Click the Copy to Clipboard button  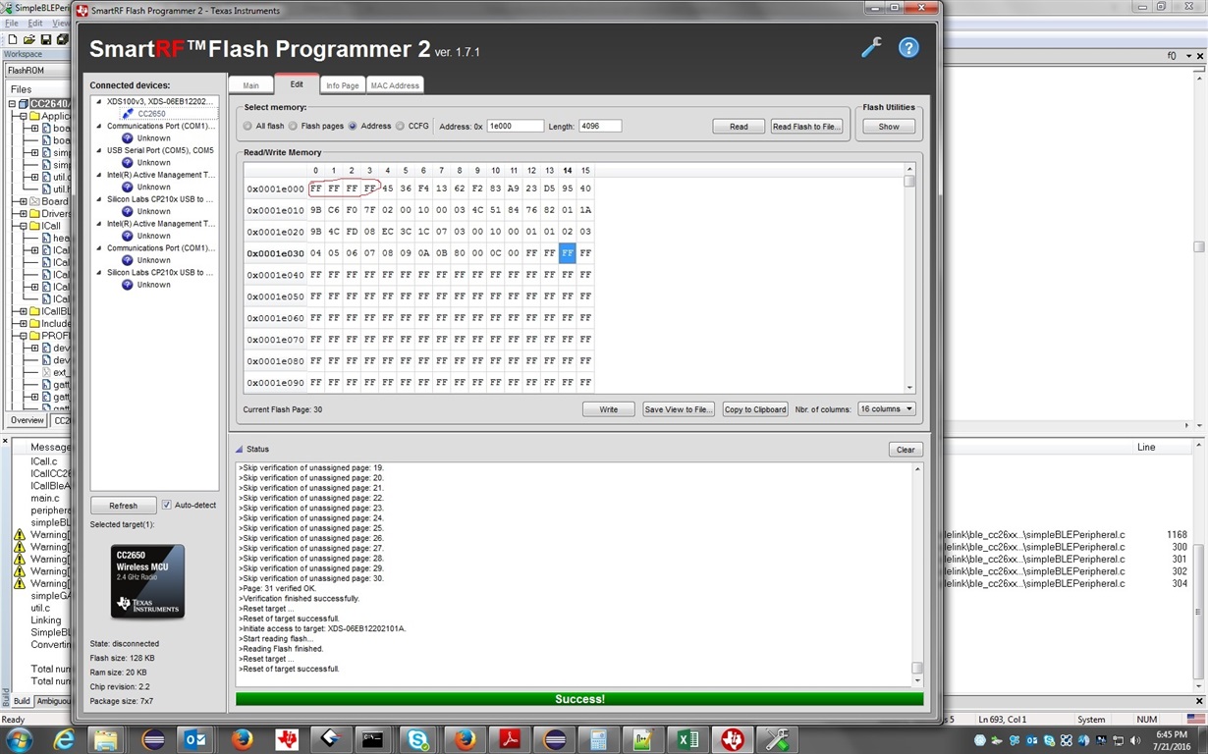(x=755, y=408)
